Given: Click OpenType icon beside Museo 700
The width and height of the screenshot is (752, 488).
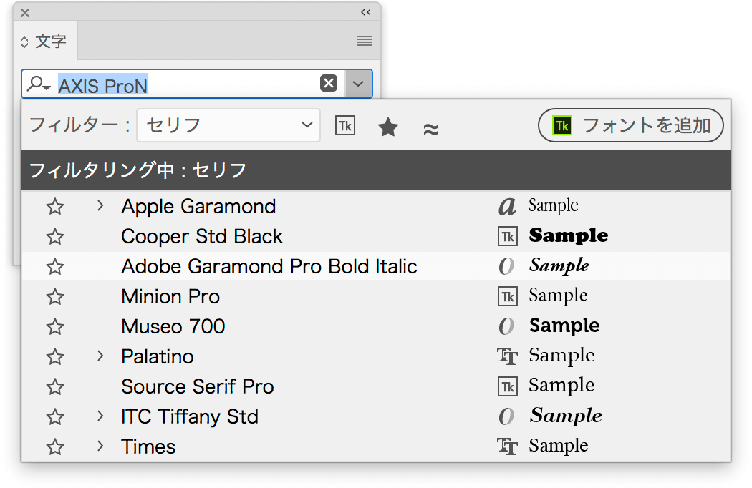Looking at the screenshot, I should 506,326.
